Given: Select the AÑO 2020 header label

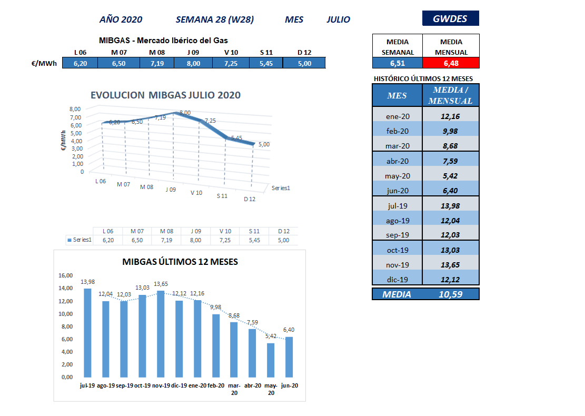Looking at the screenshot, I should click(121, 19).
